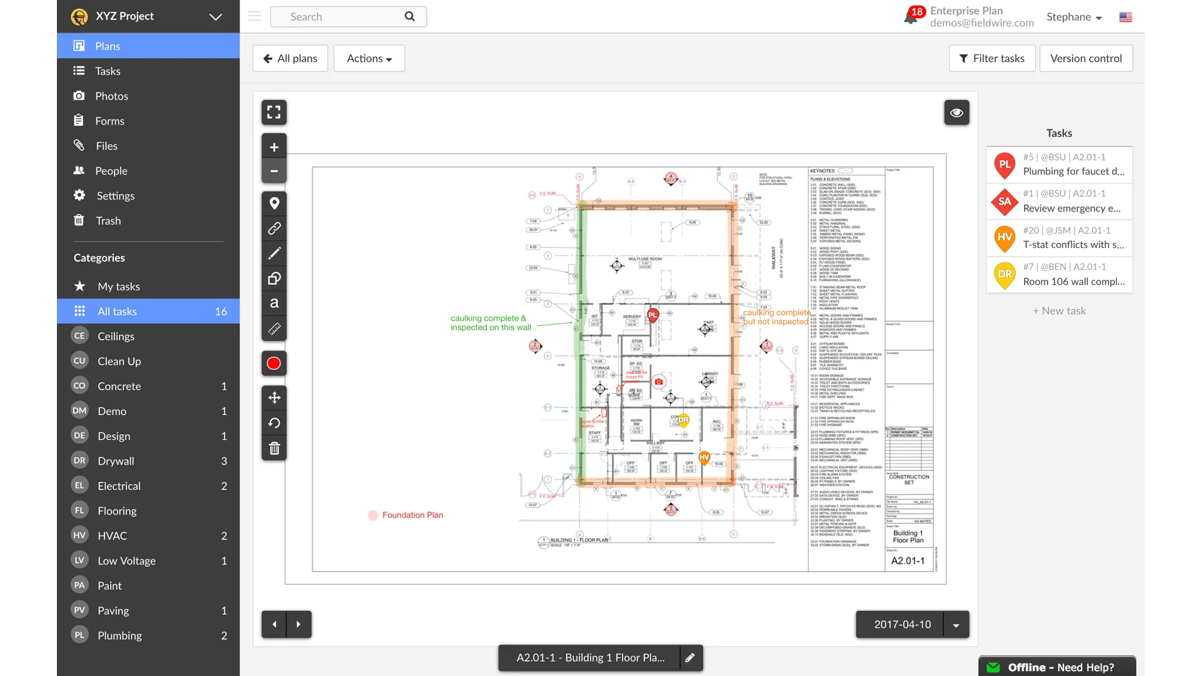Toggle fullscreen plan view
1201x676 pixels.
tap(274, 112)
